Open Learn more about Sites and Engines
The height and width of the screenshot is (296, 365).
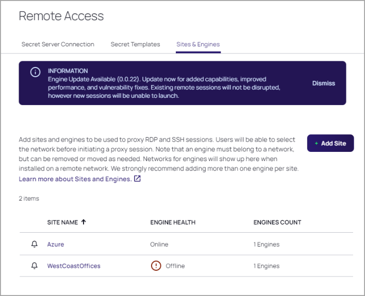tap(75, 179)
